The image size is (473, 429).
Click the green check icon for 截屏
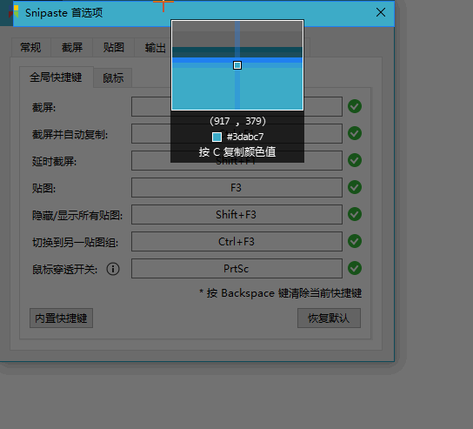click(355, 106)
